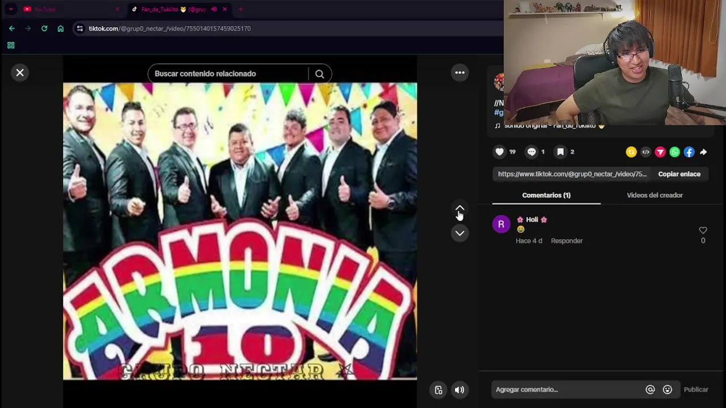The width and height of the screenshot is (726, 408).
Task: Like the Holi comment with heart outline
Action: pyautogui.click(x=703, y=230)
